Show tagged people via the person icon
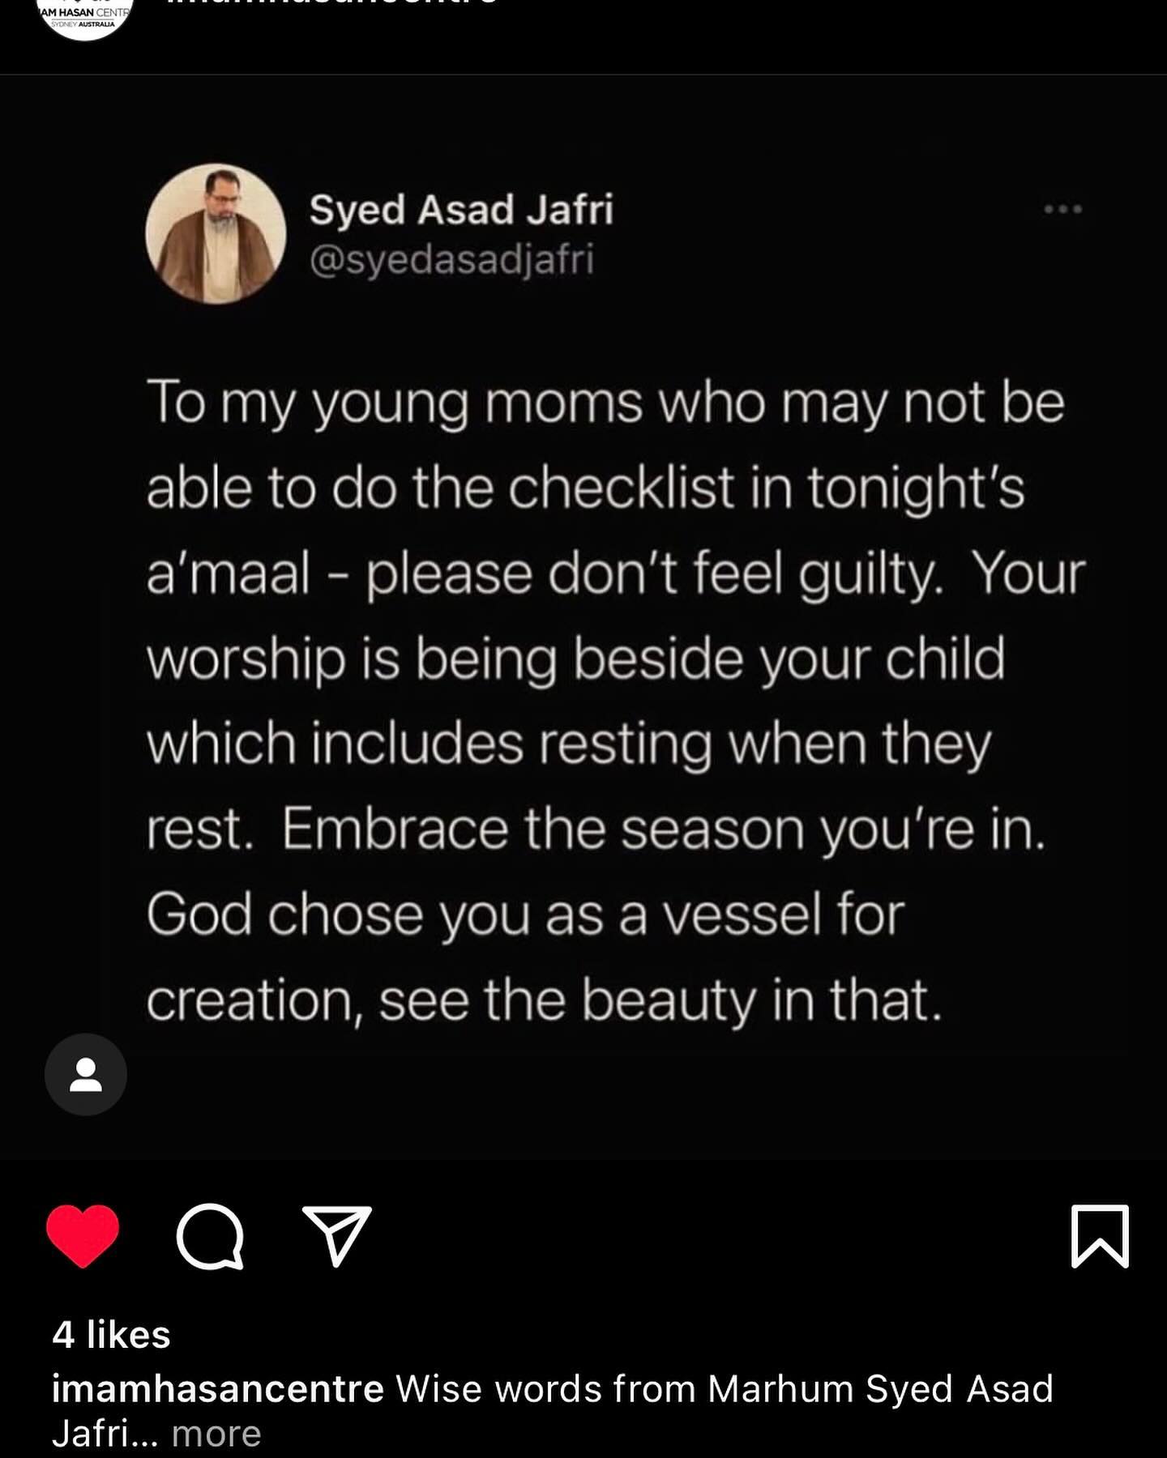1167x1458 pixels. pos(86,1075)
